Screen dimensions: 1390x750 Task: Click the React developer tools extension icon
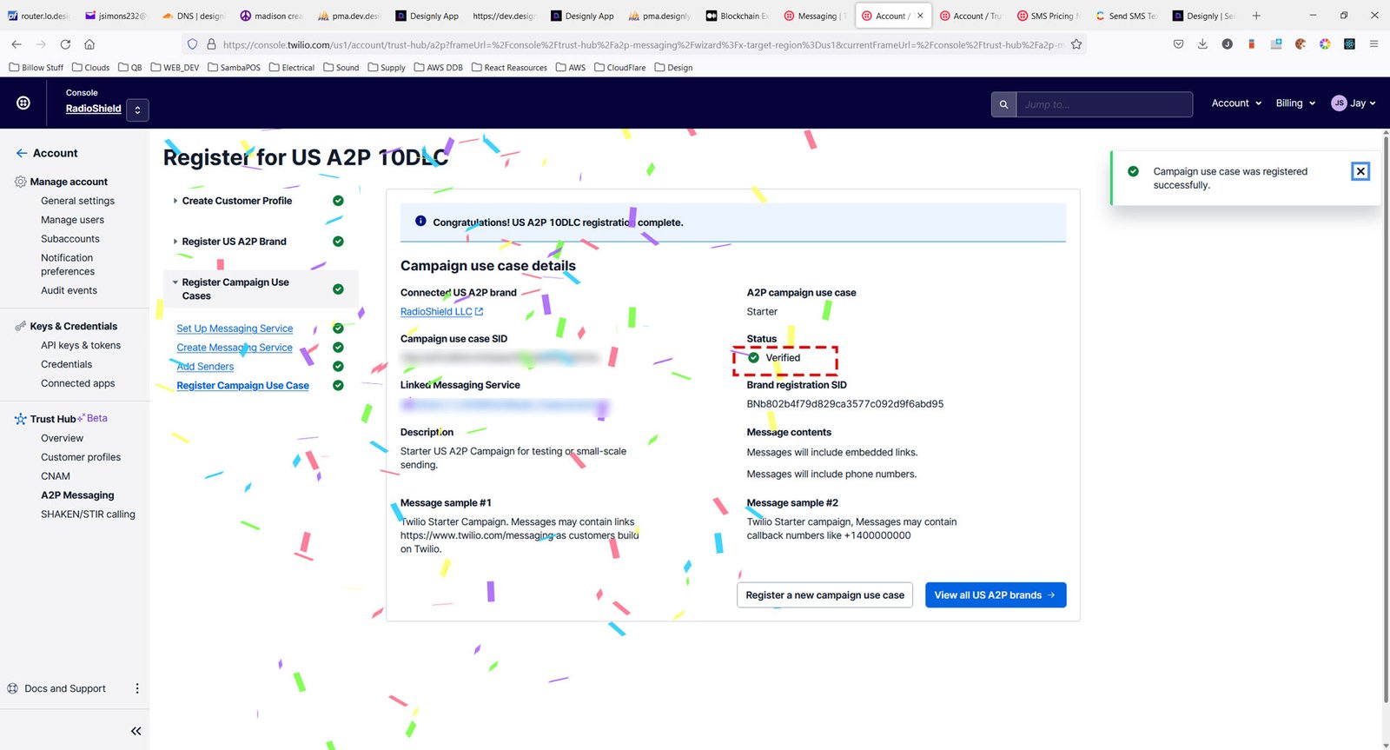point(1349,44)
